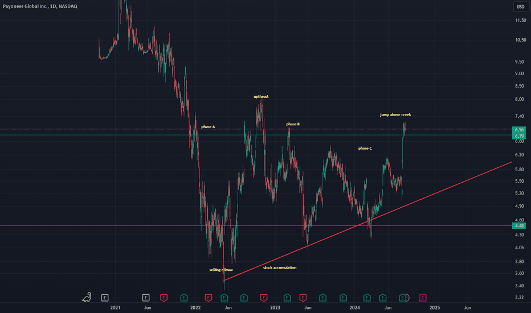Image resolution: width=531 pixels, height=313 pixels.
Task: Open the green earnings marker just before 2024
Action: (x=343, y=298)
